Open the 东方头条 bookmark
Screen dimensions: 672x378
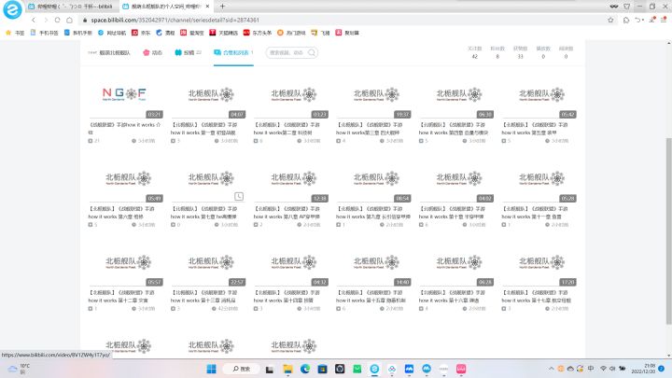258,33
